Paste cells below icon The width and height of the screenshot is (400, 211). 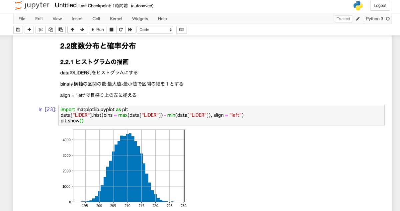pyautogui.click(x=61, y=30)
